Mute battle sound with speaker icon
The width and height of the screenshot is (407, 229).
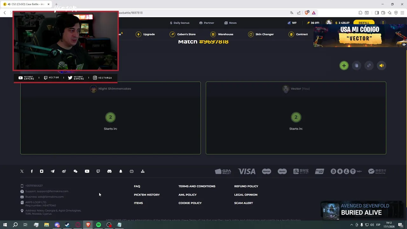coord(382,66)
